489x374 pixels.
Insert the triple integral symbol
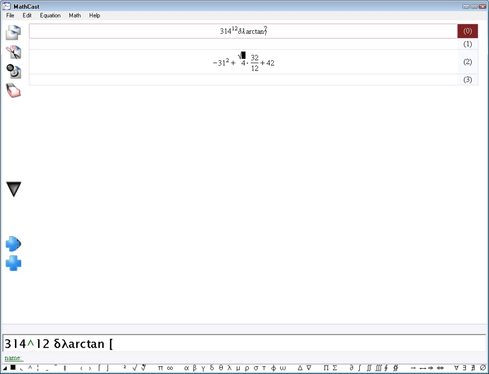378,368
